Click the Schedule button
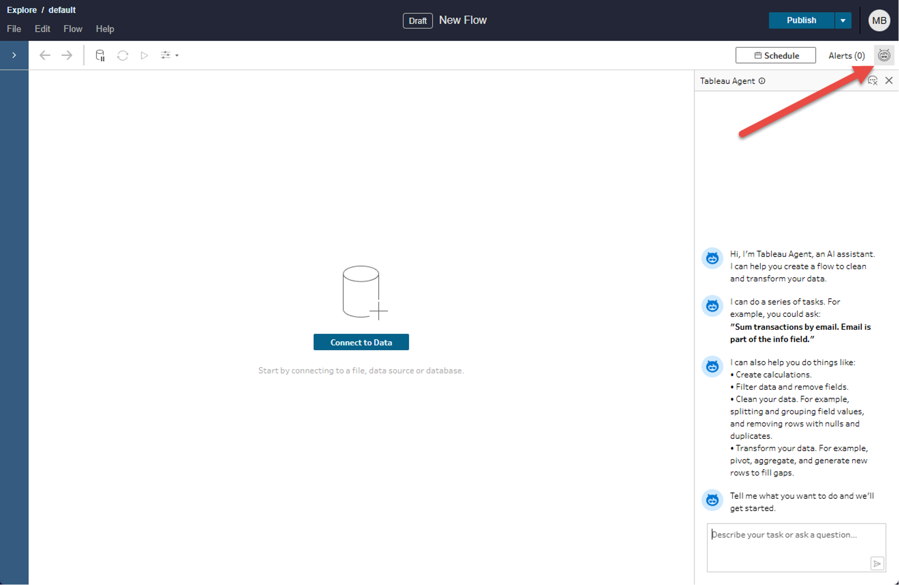The height and width of the screenshot is (585, 899). tap(775, 55)
